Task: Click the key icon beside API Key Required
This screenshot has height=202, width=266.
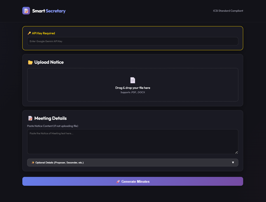Action: pyautogui.click(x=29, y=33)
